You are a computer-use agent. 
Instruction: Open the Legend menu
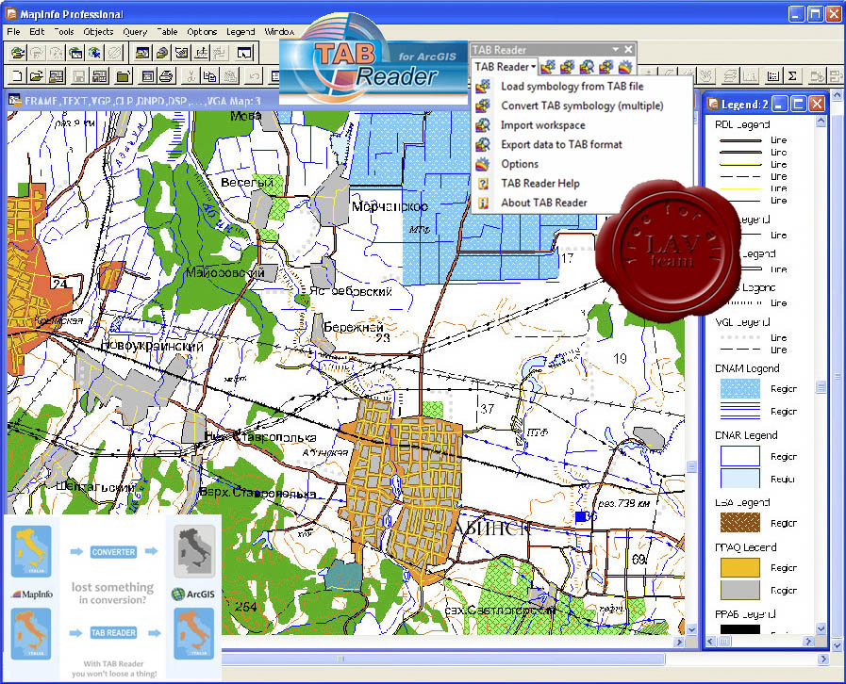(x=241, y=32)
